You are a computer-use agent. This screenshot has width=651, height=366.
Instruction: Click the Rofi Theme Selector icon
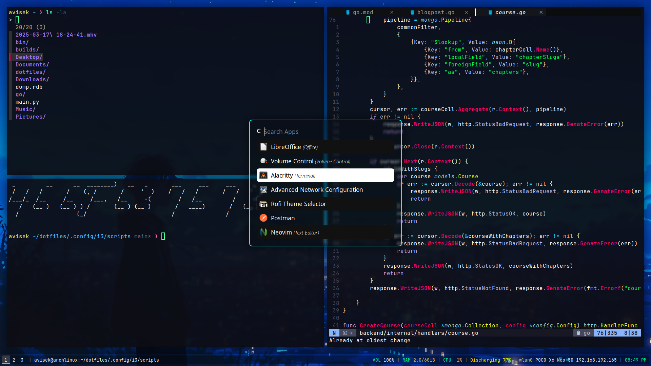click(263, 204)
